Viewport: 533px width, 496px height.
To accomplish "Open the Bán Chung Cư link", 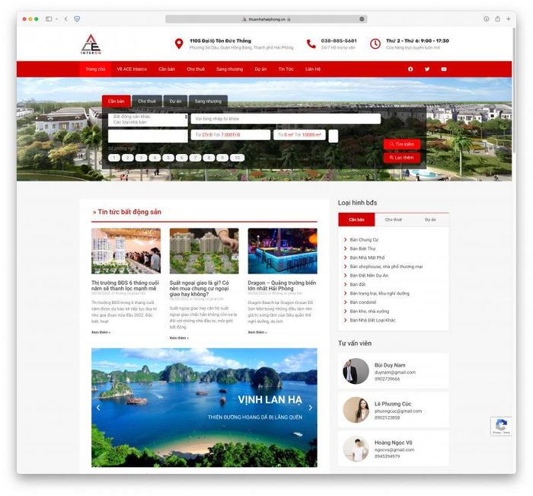I will coord(364,239).
